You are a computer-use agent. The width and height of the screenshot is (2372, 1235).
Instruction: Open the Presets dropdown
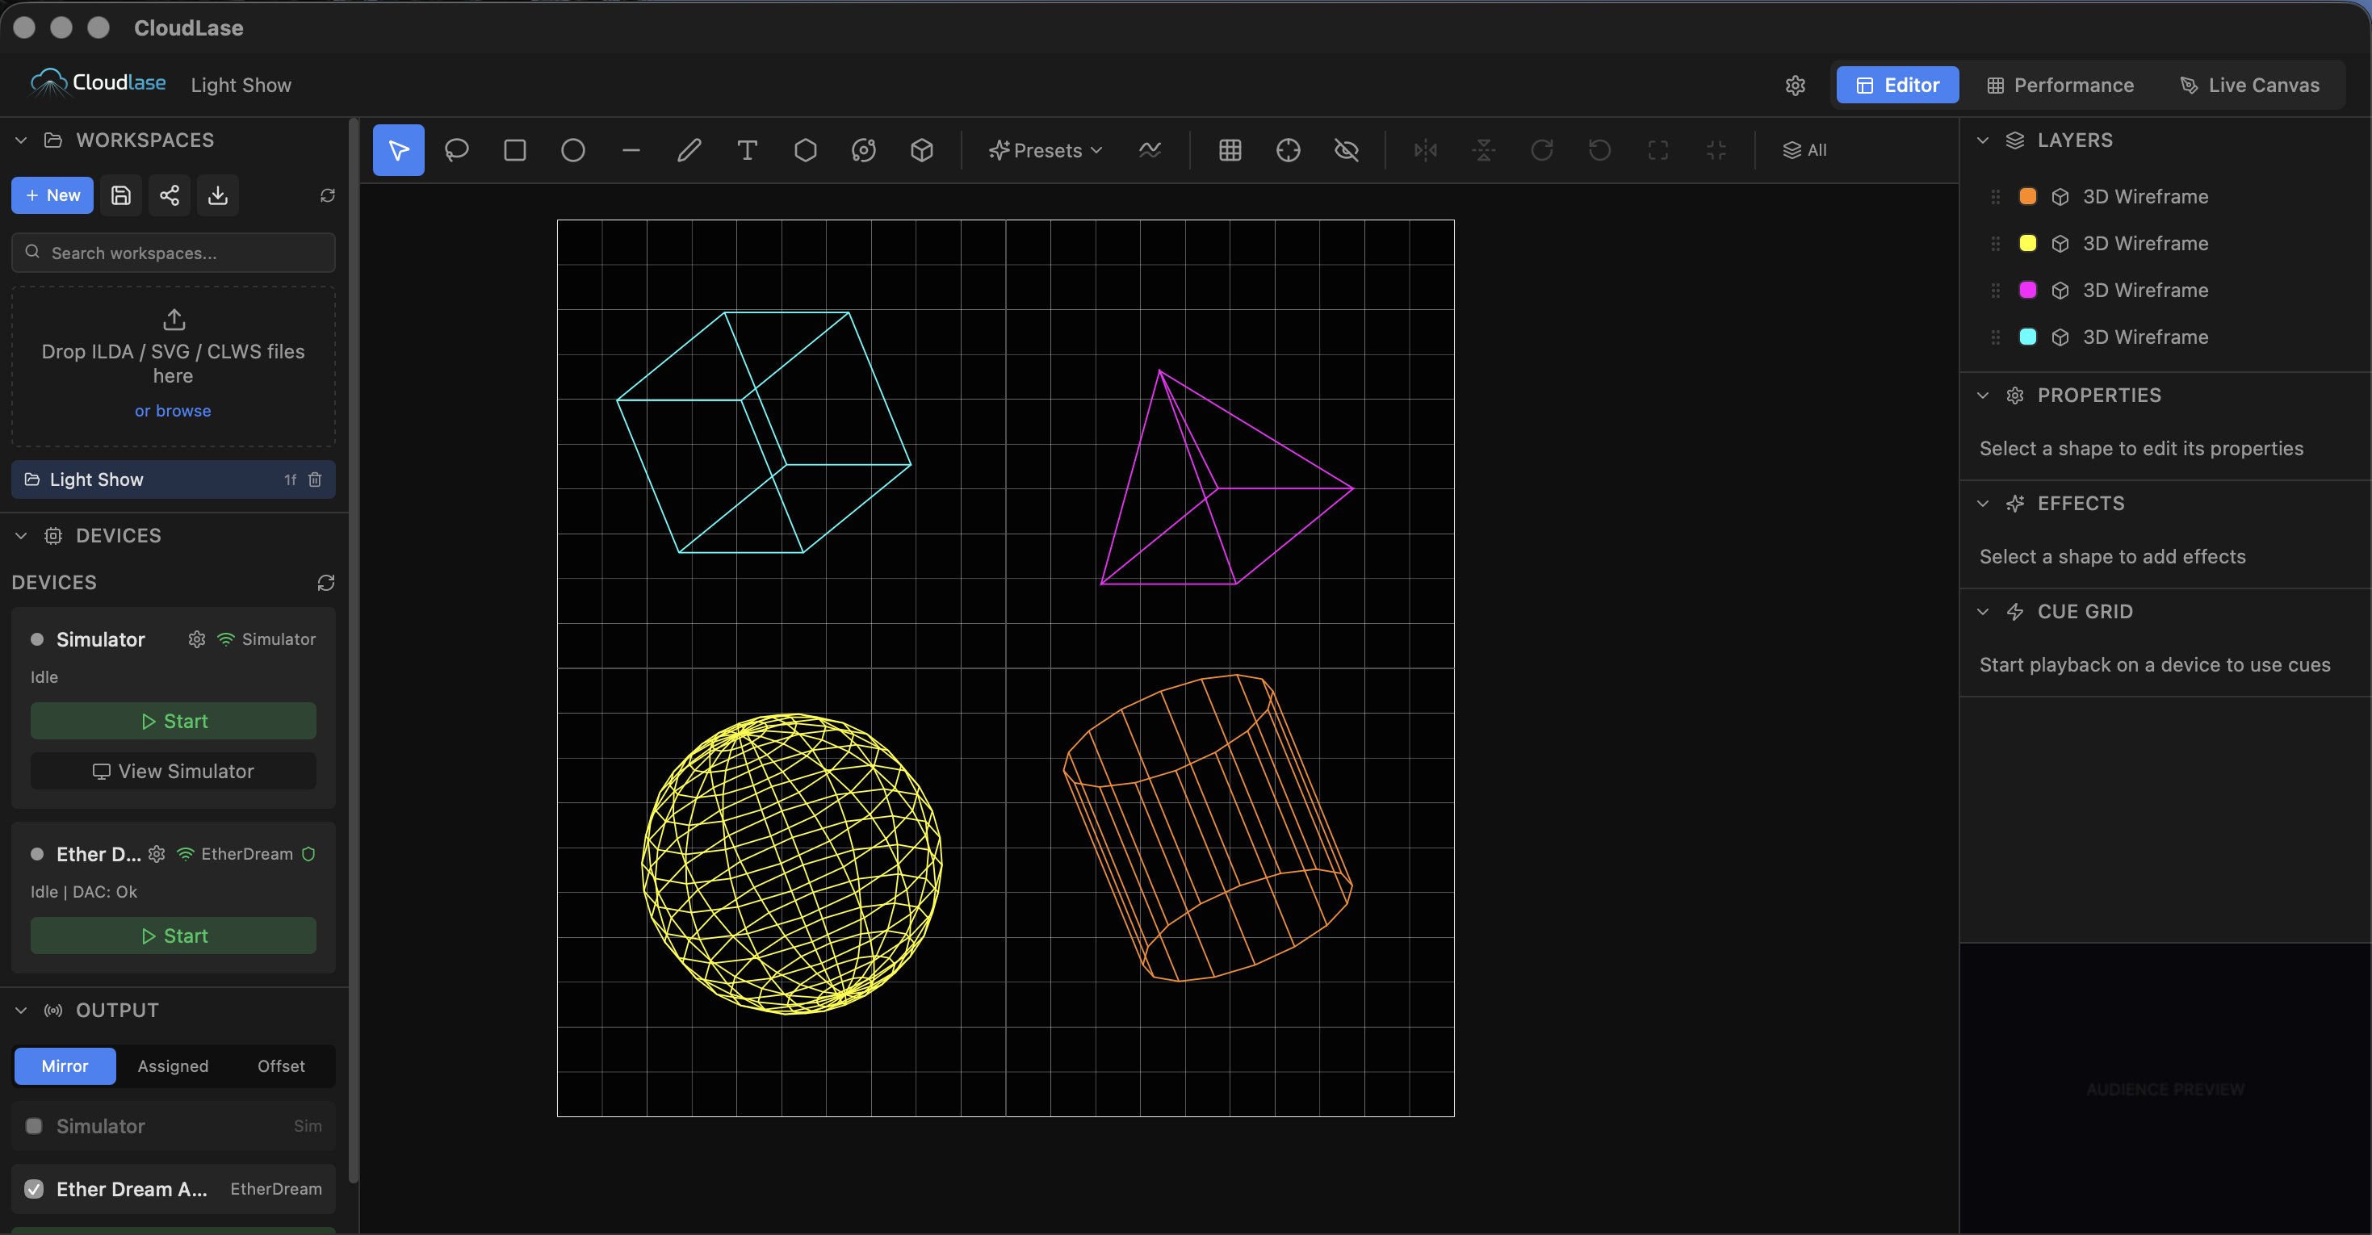(x=1044, y=149)
